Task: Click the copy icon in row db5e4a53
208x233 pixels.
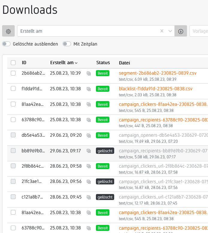Action: pyautogui.click(x=89, y=136)
